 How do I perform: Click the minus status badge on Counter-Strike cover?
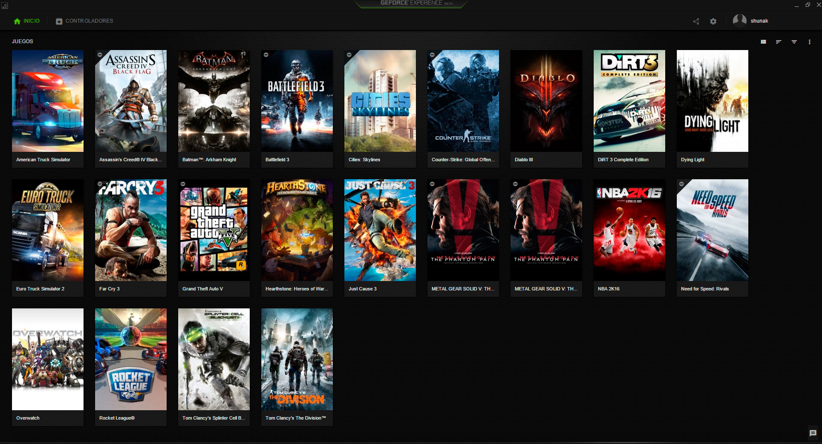coord(432,55)
